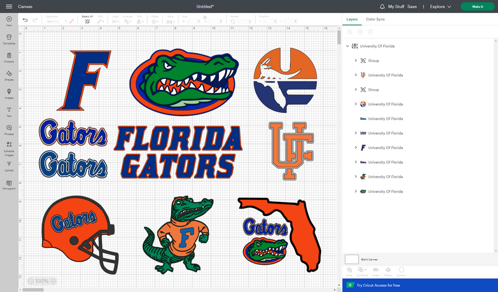Click the Untitled* project name
The width and height of the screenshot is (498, 292).
tap(205, 6)
